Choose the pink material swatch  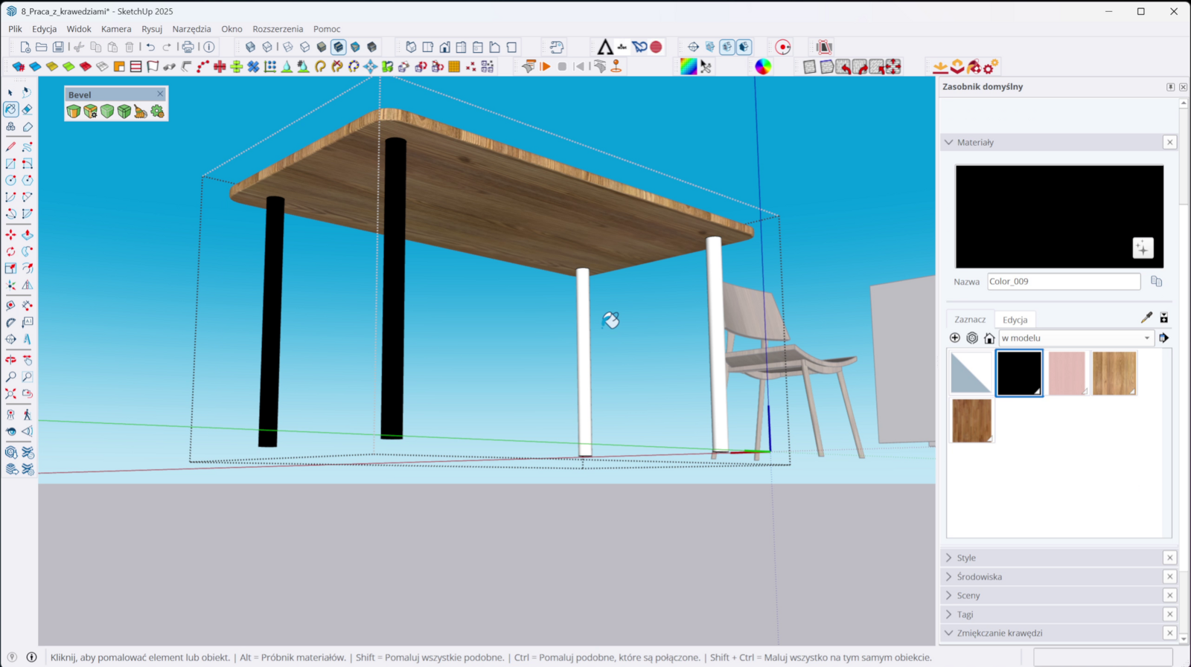(x=1067, y=373)
